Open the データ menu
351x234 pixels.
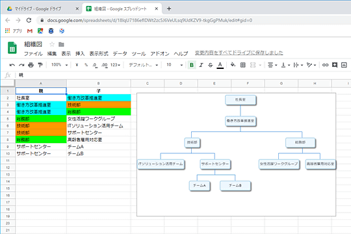pyautogui.click(x=120, y=54)
